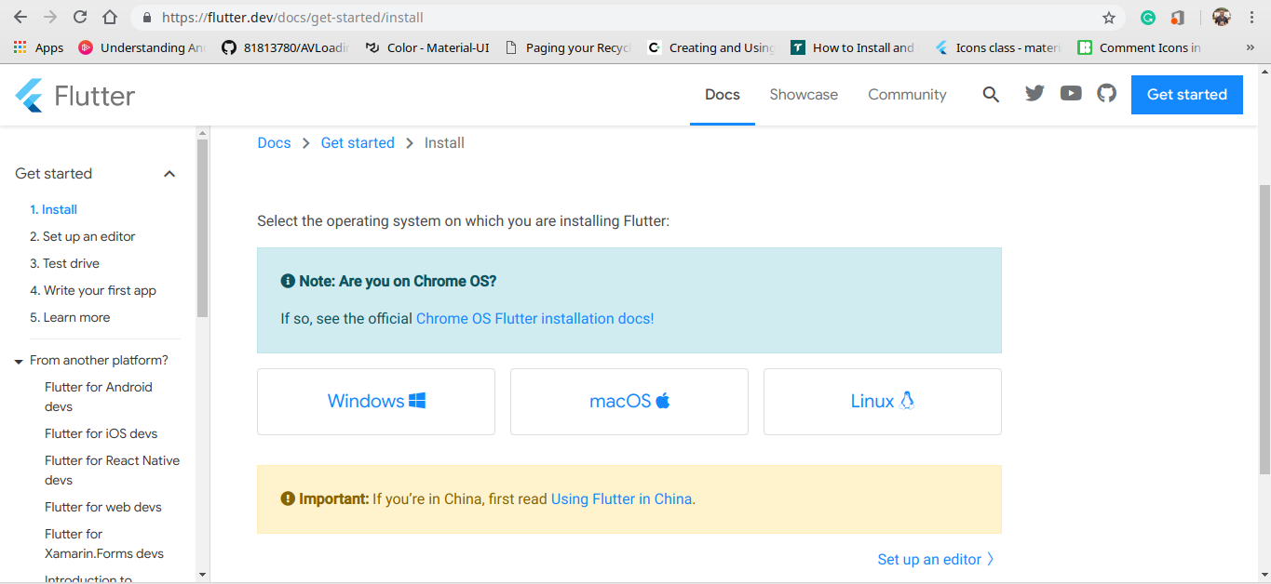Open Color - Material-UI bookmark
The height and width of the screenshot is (584, 1271).
(x=427, y=47)
